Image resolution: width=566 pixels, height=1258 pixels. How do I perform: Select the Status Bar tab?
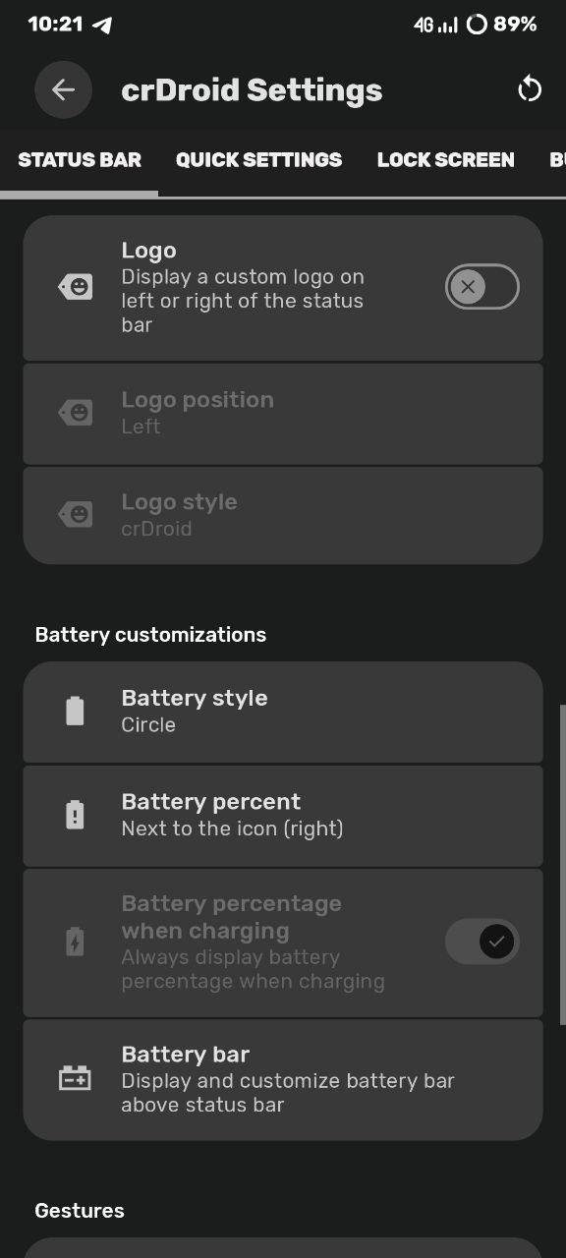click(x=80, y=160)
